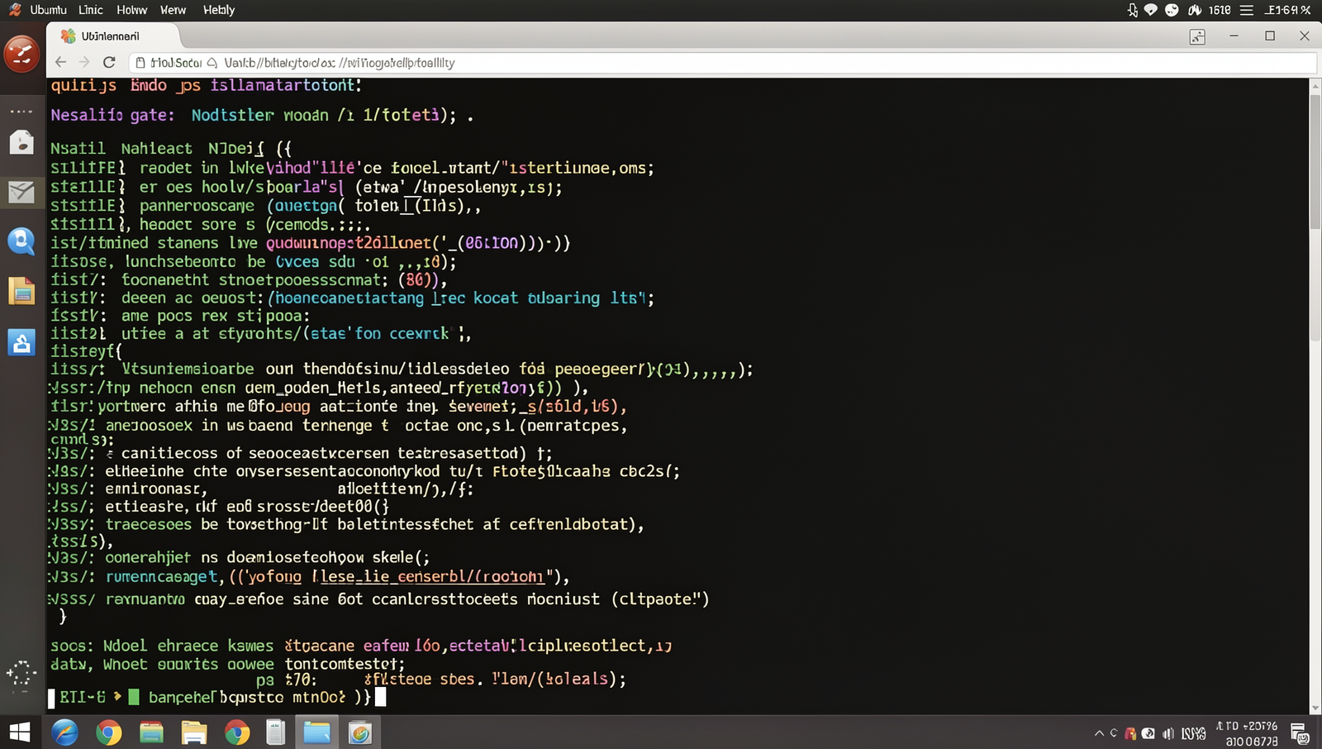
Task: Select the Ubinlenoaril browser tab
Action: coord(112,36)
